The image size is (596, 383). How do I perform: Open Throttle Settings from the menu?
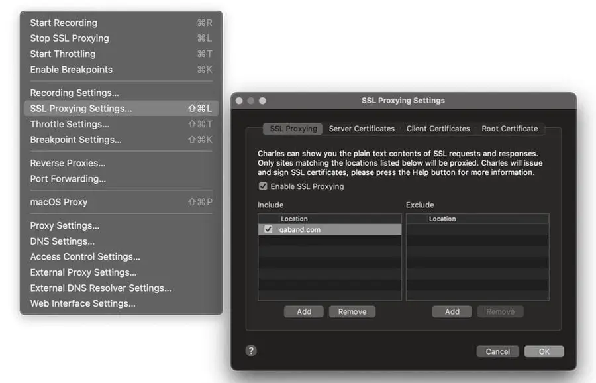tap(70, 124)
